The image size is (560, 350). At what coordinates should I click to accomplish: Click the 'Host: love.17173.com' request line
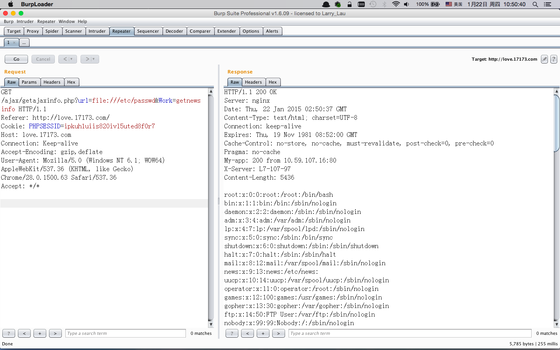[x=36, y=135]
